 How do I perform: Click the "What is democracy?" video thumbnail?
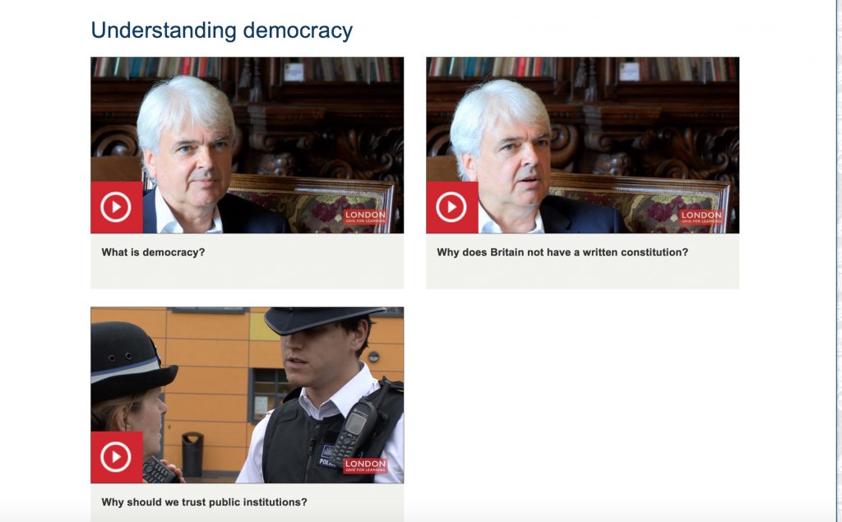[247, 145]
